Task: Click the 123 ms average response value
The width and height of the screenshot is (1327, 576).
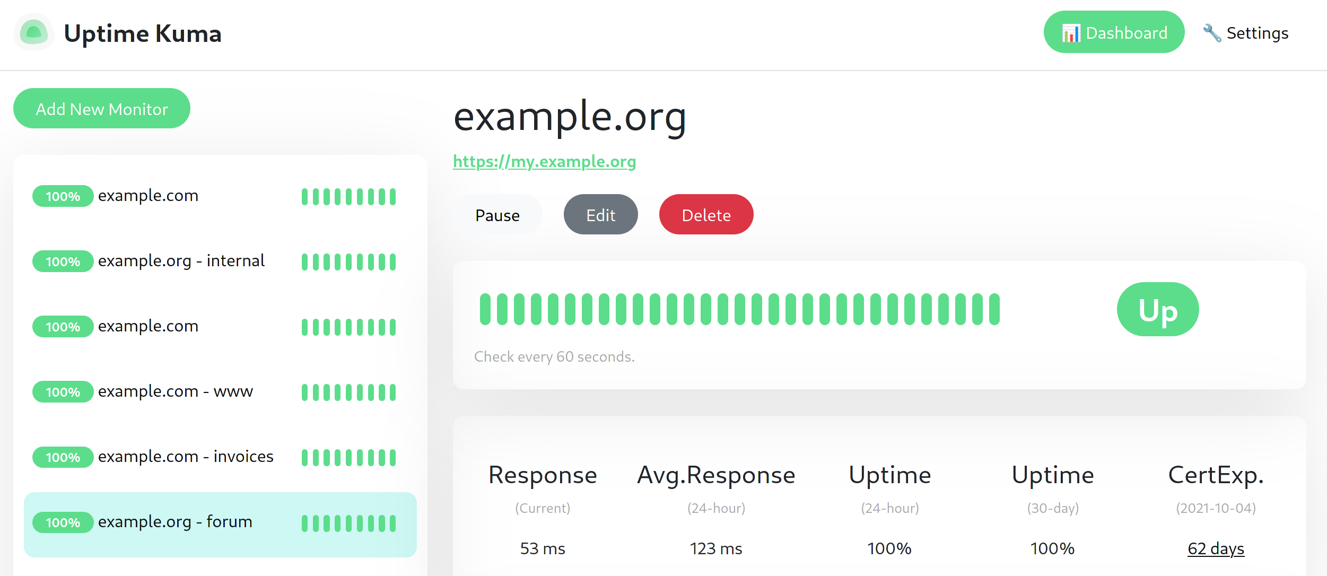Action: (x=716, y=548)
